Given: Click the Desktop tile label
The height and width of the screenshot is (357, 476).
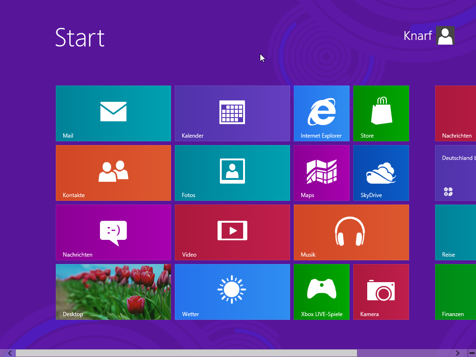Looking at the screenshot, I should click(x=73, y=314).
